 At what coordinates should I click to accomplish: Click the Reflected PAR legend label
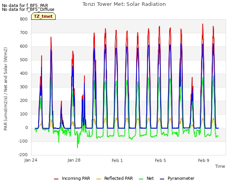(118, 178)
